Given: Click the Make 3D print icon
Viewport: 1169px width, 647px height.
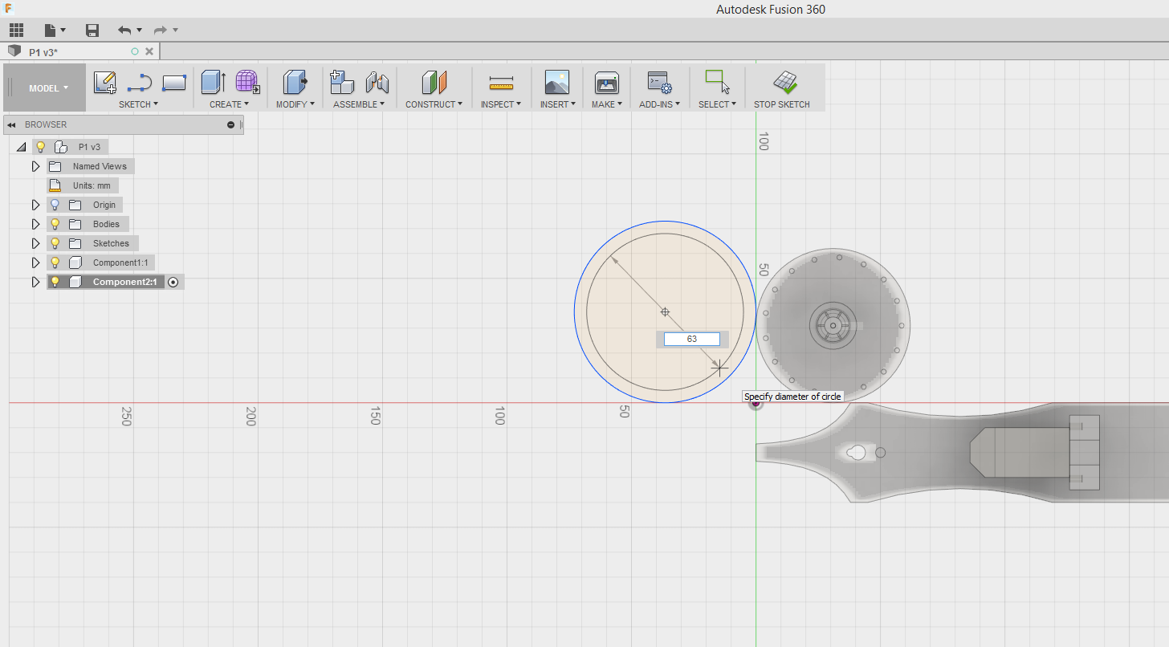Looking at the screenshot, I should point(606,82).
